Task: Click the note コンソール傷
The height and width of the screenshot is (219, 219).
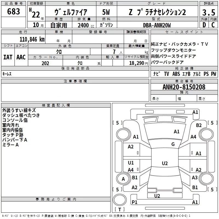Action: (15, 120)
